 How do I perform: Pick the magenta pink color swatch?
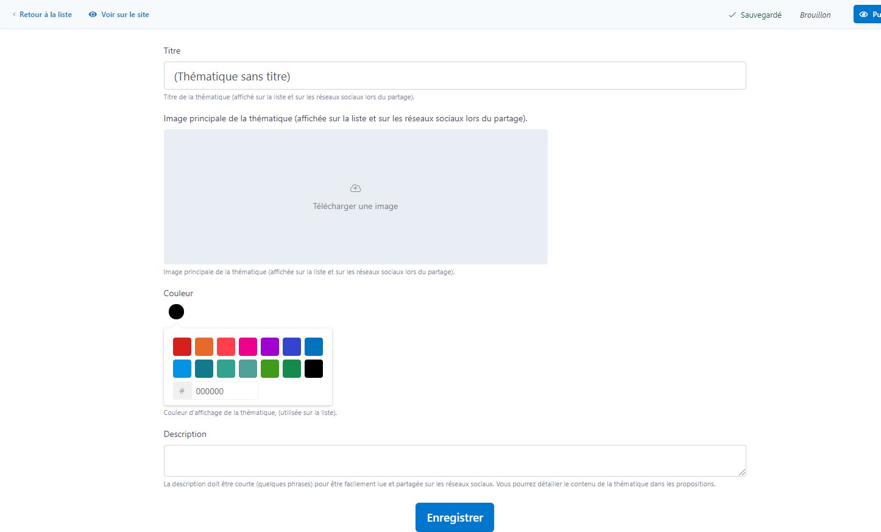point(248,347)
